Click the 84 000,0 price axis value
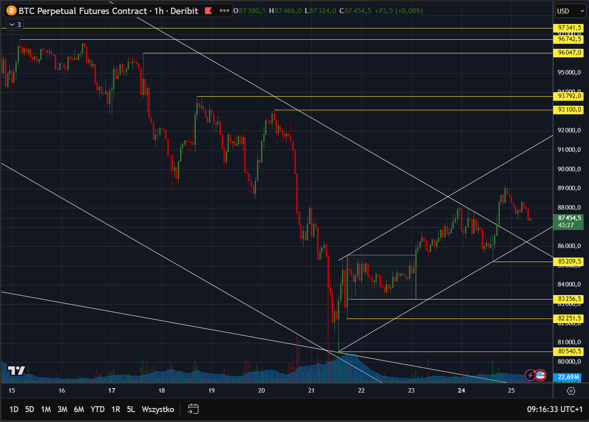Image resolution: width=589 pixels, height=422 pixels. coord(569,284)
